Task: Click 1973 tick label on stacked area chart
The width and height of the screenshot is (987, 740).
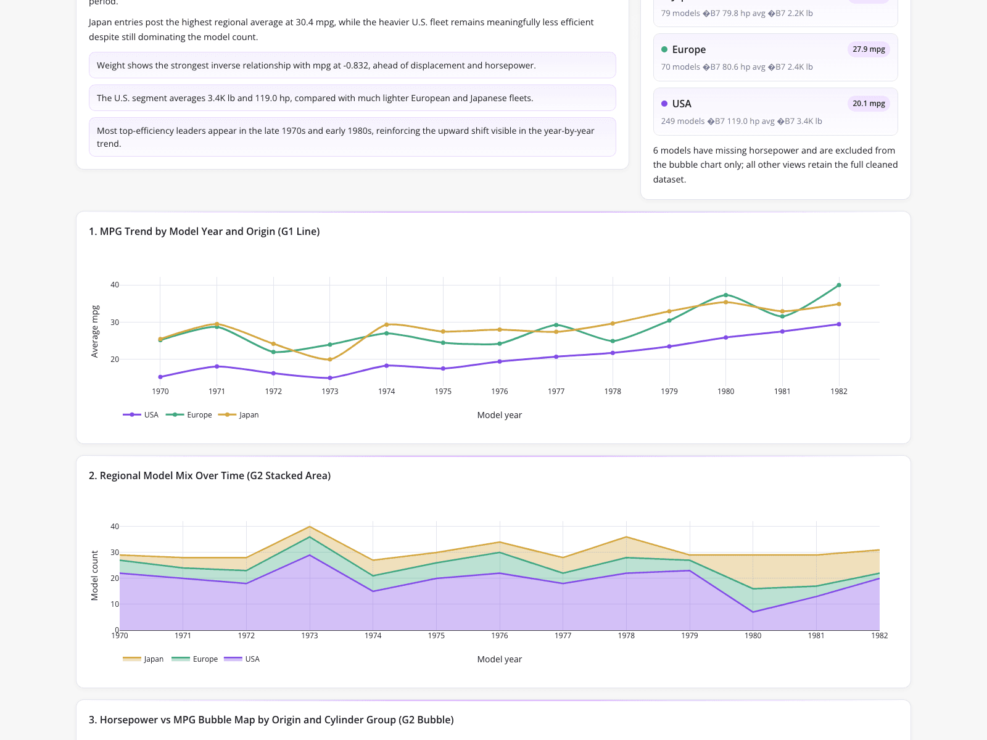Action: coord(310,636)
